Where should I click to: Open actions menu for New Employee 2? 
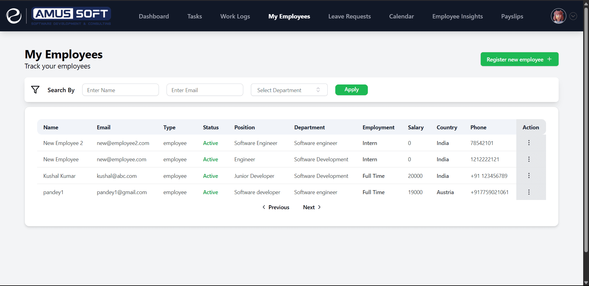[529, 143]
